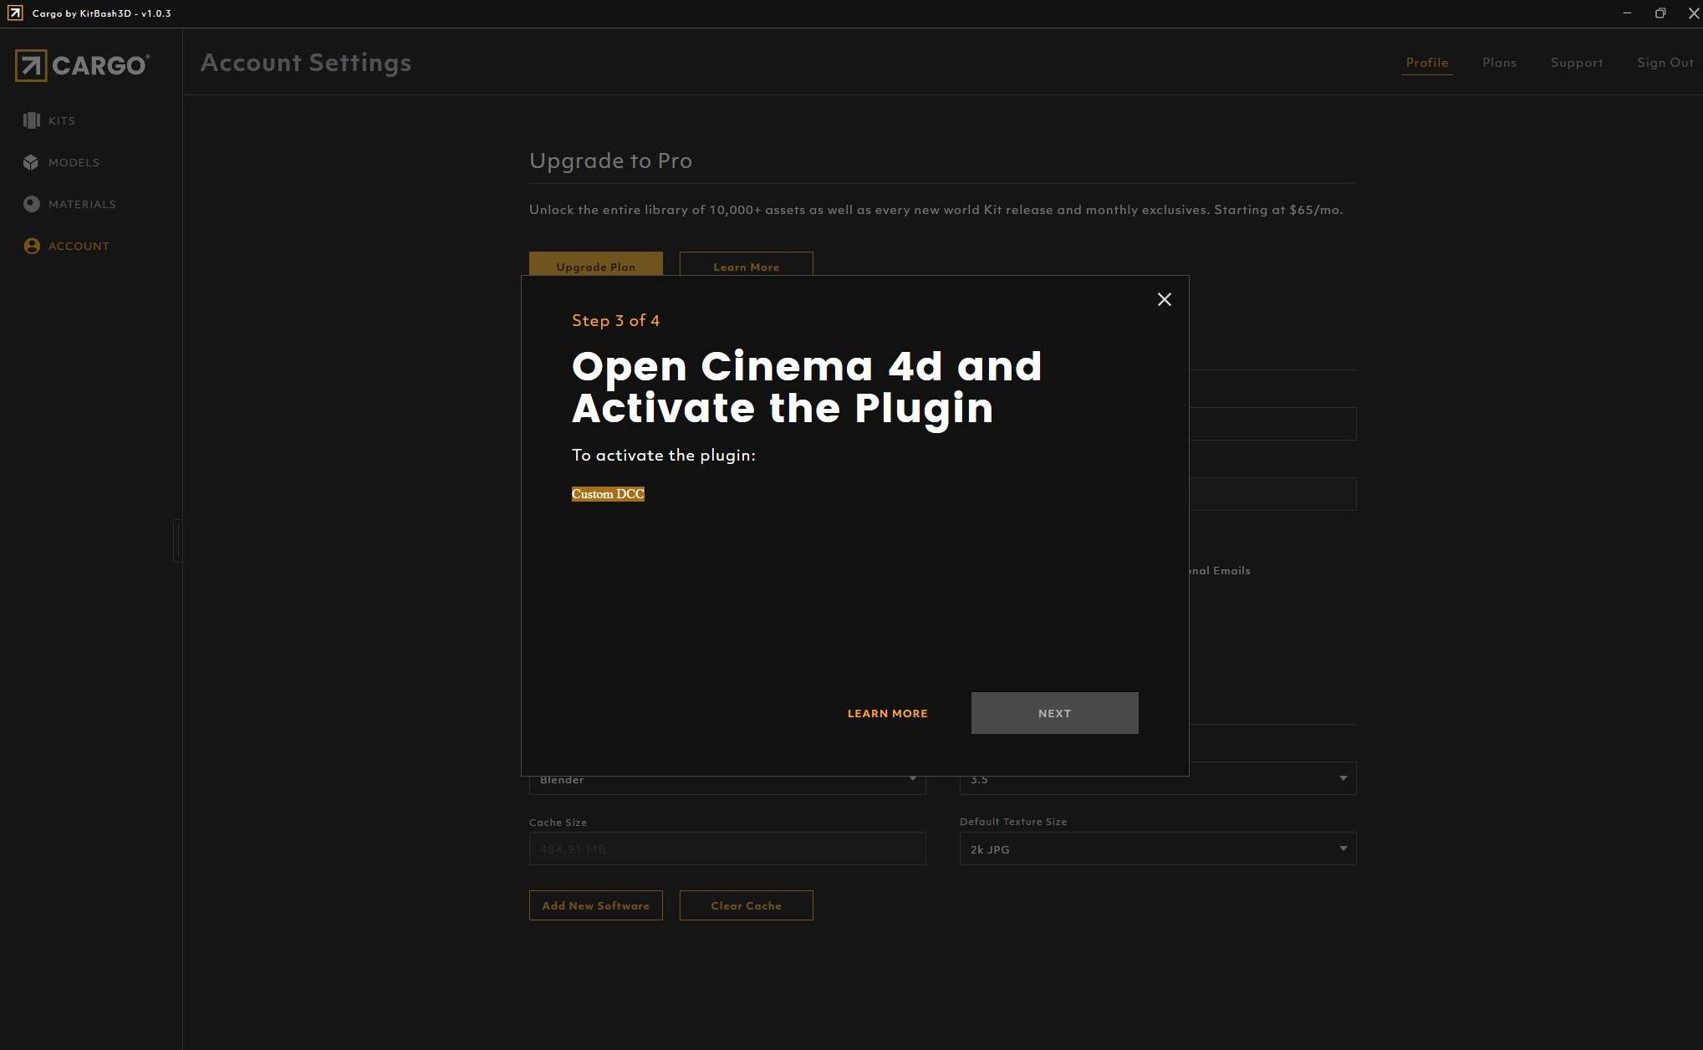Click the NEXT button in the dialog
The height and width of the screenshot is (1050, 1703).
click(x=1054, y=713)
